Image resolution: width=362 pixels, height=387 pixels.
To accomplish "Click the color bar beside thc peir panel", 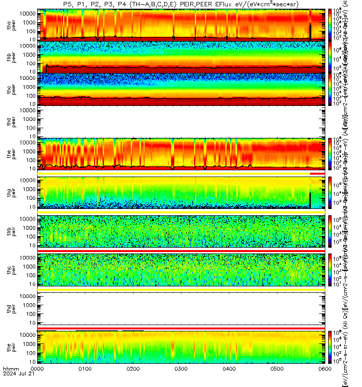I will pos(330,270).
